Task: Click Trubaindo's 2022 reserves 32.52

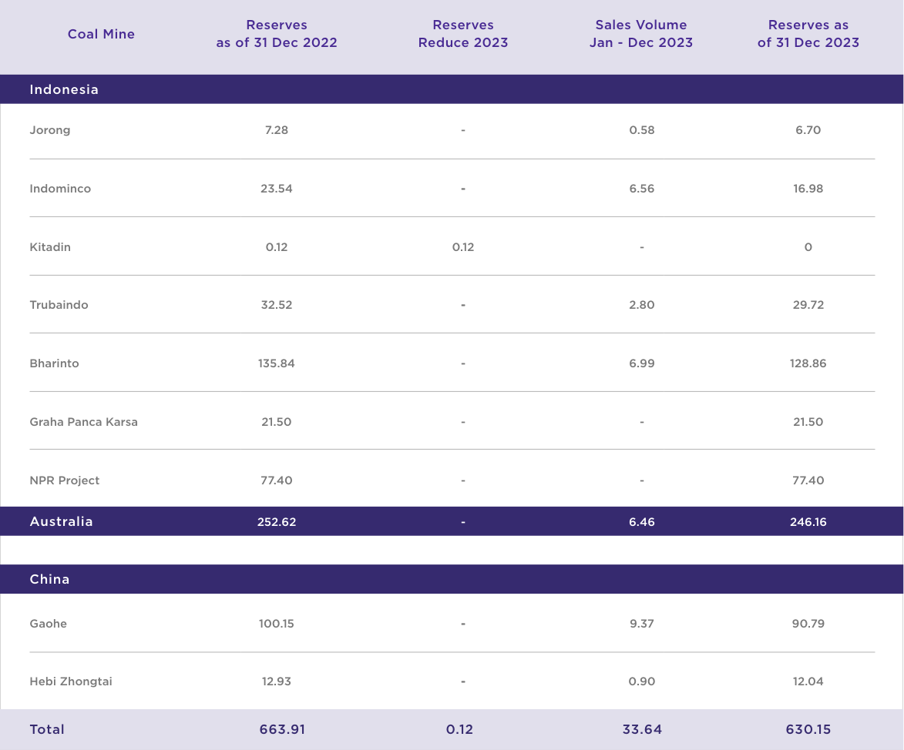Action: (x=277, y=305)
